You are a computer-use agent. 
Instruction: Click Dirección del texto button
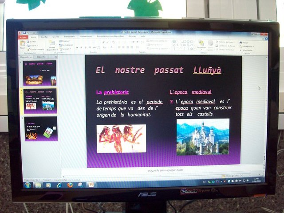click(x=157, y=41)
